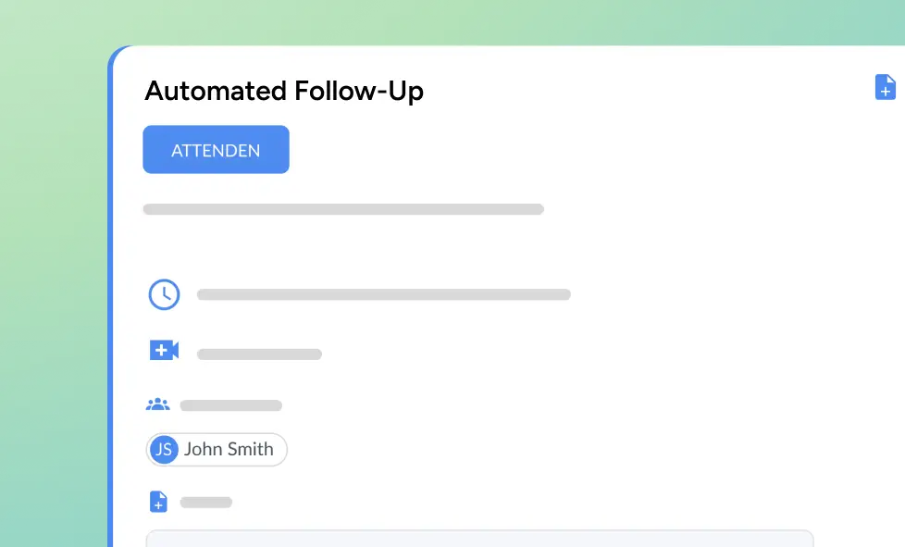This screenshot has height=547, width=905.
Task: Click blank space between heading and document icon
Action: pos(648,92)
